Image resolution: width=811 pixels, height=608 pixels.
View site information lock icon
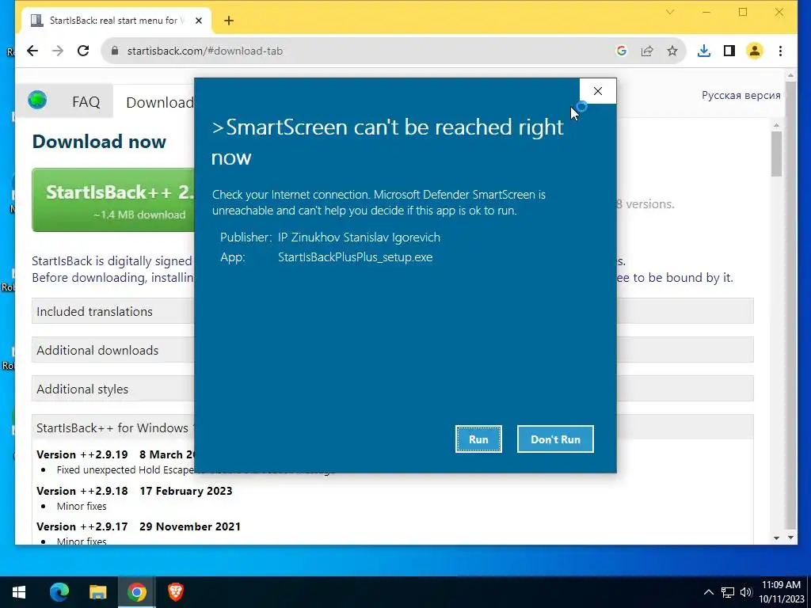pyautogui.click(x=115, y=51)
